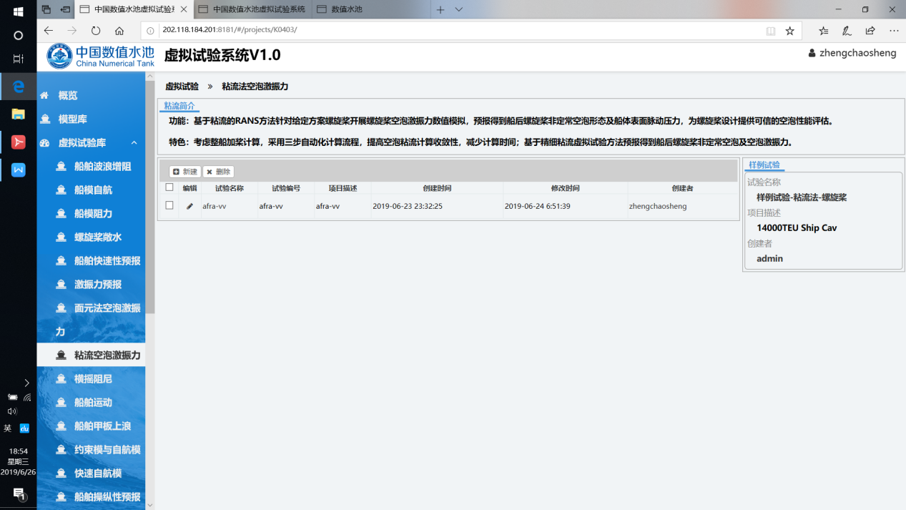Image resolution: width=906 pixels, height=510 pixels.
Task: Click the 新建 button
Action: click(185, 172)
